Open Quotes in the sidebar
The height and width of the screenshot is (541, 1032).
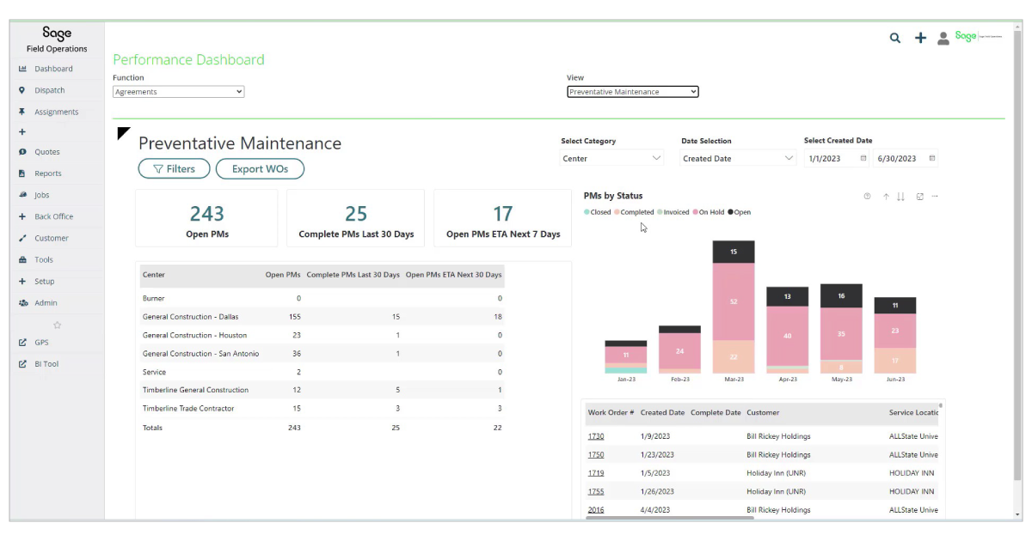(47, 152)
